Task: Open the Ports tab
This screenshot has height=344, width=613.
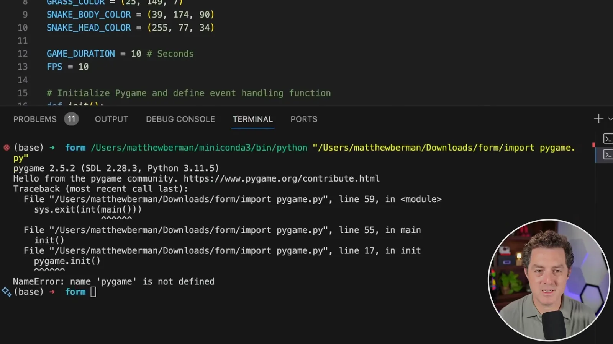Action: 304,119
